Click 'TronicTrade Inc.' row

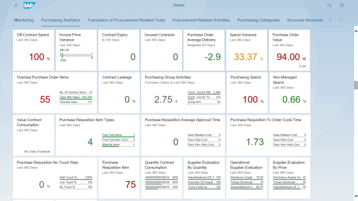pyautogui.click(x=204, y=187)
